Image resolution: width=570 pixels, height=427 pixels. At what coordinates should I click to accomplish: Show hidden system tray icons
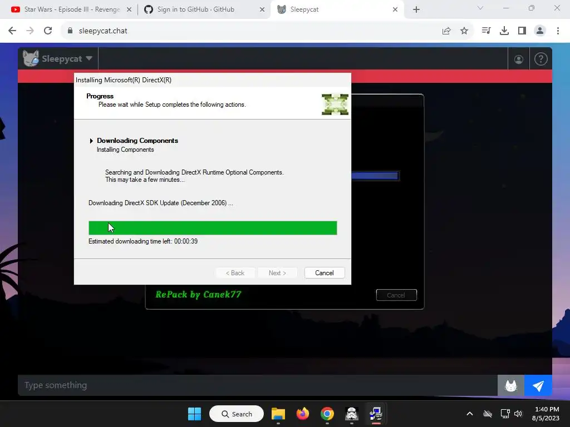pyautogui.click(x=470, y=414)
